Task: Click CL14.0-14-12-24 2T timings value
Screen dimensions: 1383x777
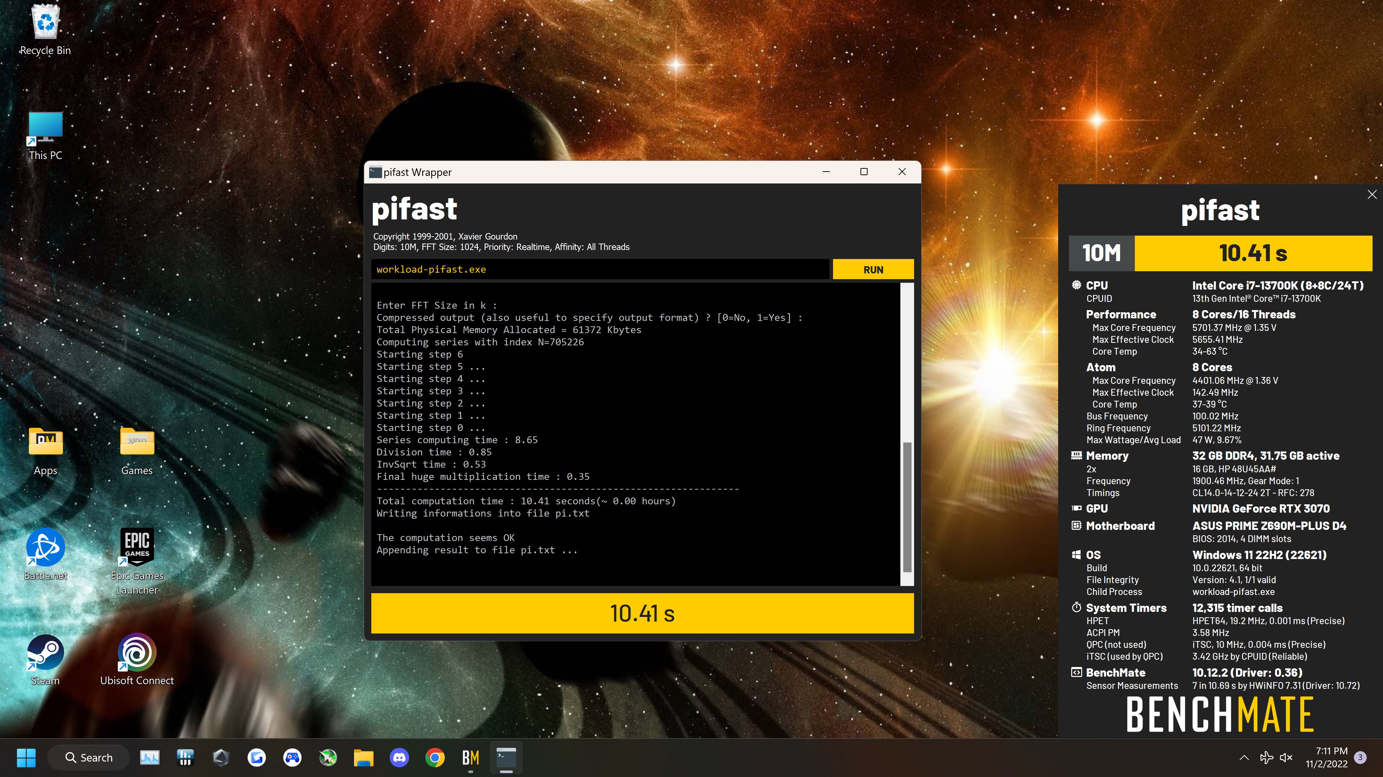Action: (1253, 493)
